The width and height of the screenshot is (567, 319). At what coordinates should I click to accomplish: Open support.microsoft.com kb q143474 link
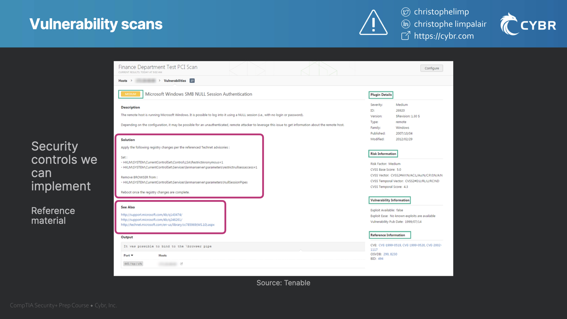click(x=151, y=215)
